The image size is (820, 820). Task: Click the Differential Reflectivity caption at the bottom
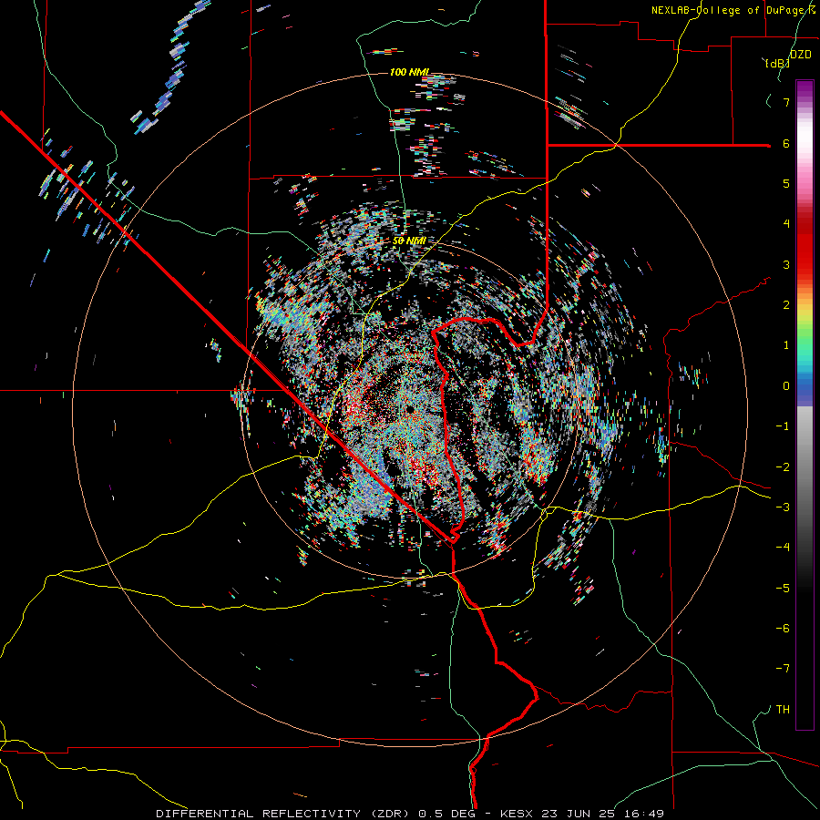point(409,814)
